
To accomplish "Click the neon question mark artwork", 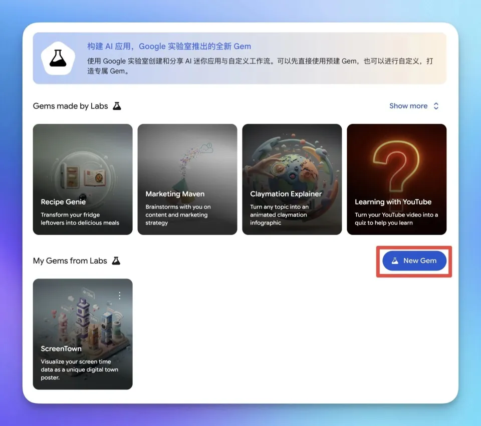I will coord(396,159).
